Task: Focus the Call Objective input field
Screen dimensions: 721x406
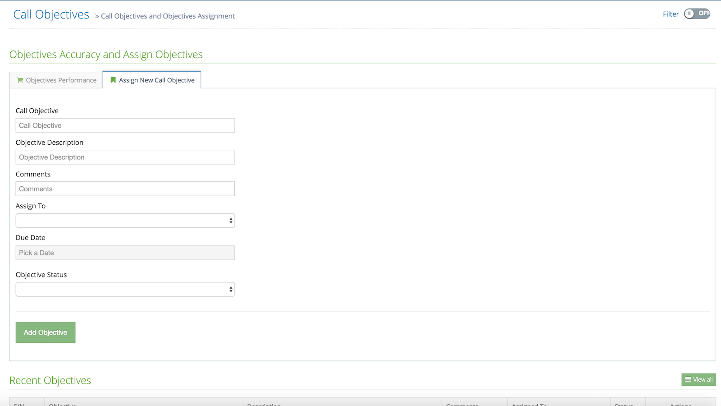Action: [125, 125]
